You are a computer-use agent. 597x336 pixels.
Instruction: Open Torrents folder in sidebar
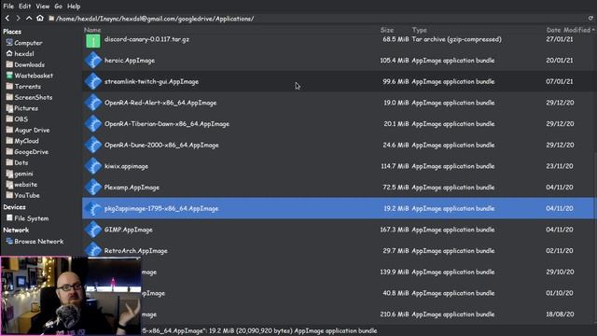tap(23, 86)
